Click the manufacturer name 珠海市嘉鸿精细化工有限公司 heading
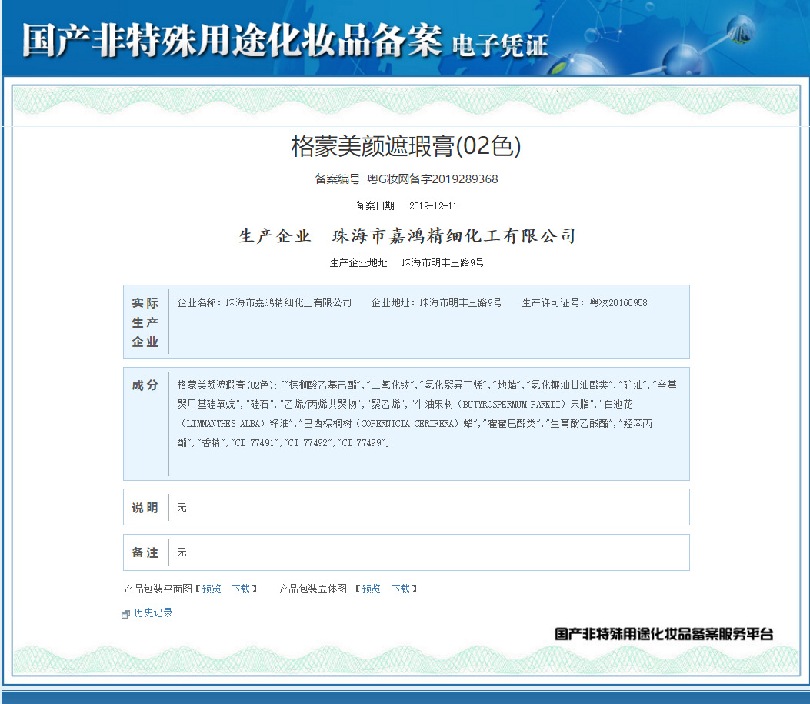The image size is (810, 704). [454, 236]
